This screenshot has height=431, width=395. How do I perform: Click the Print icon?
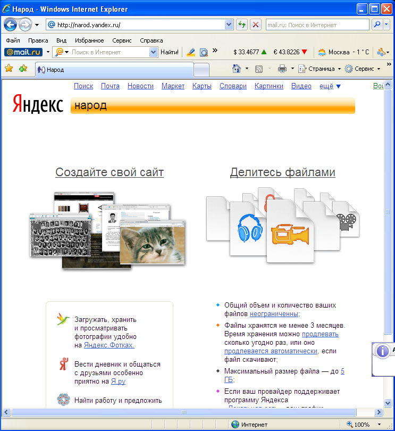(x=282, y=69)
